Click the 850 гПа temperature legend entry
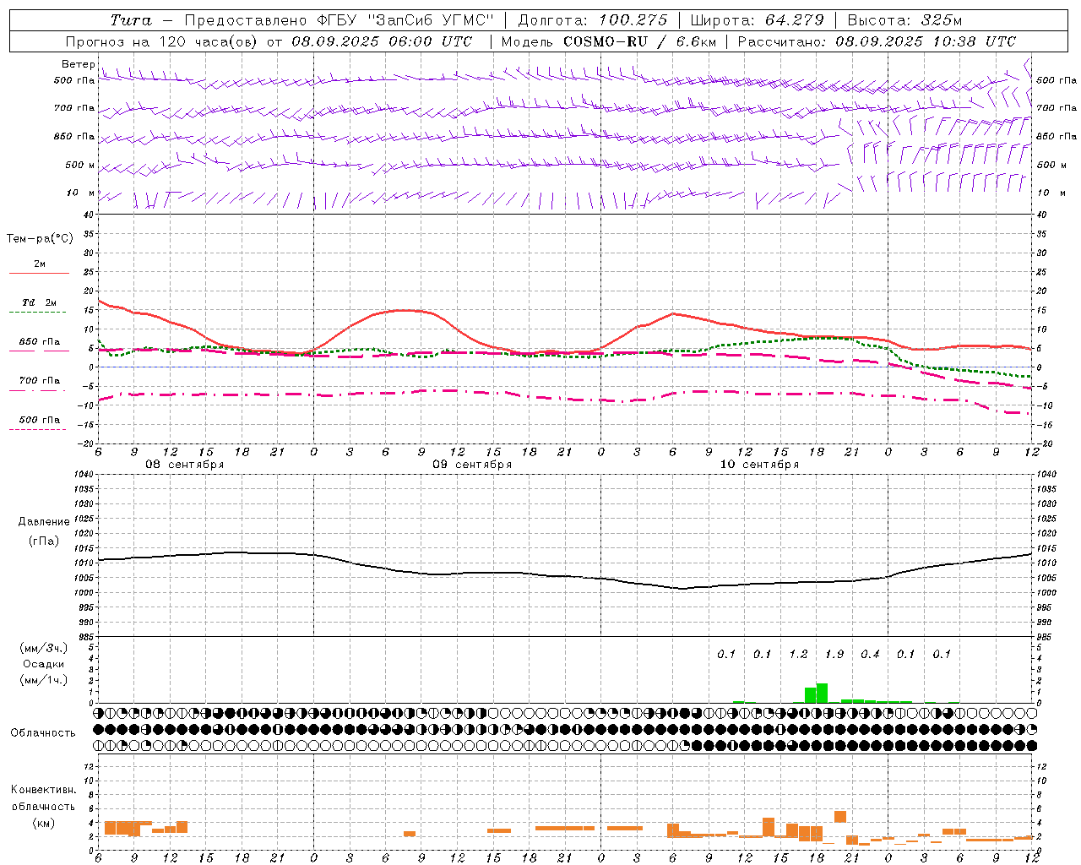This screenshot has height=865, width=1081. pyautogui.click(x=40, y=342)
